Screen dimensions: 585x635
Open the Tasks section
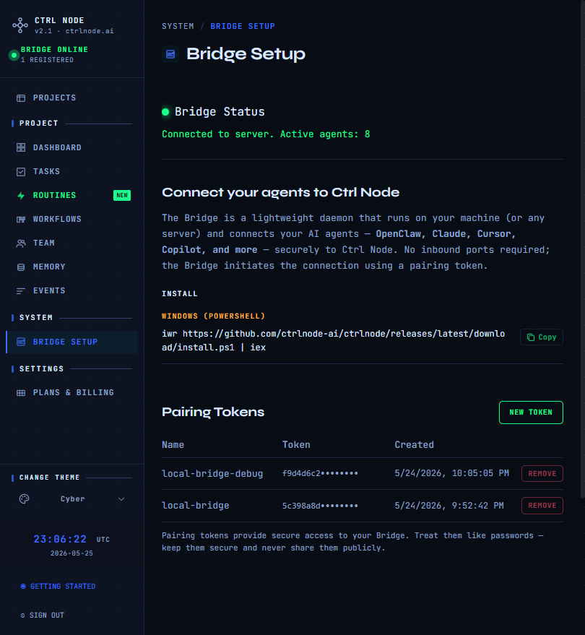pos(72,172)
